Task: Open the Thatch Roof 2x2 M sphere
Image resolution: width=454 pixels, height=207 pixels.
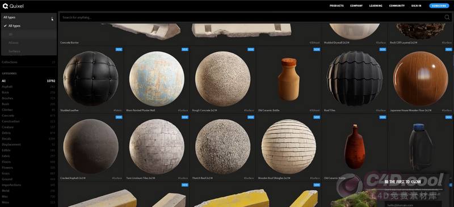Action: click(x=222, y=146)
